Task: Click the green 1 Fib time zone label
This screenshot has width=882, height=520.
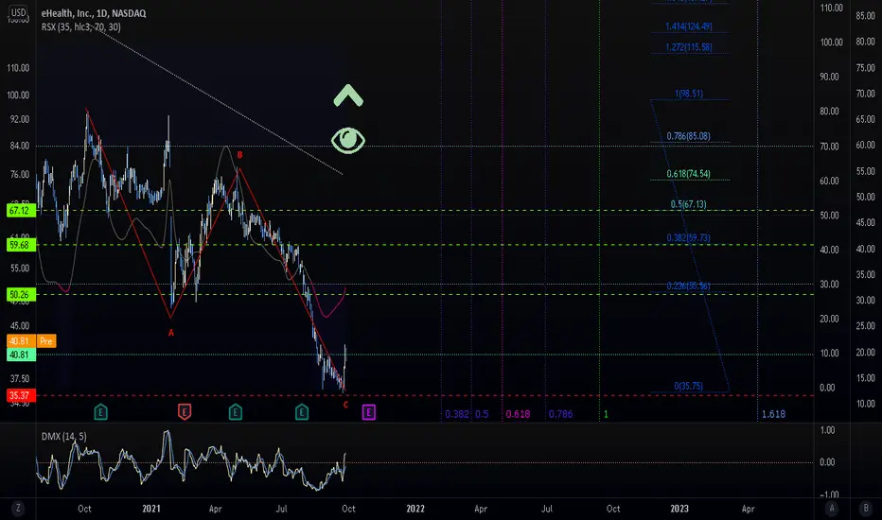Action: tap(606, 414)
